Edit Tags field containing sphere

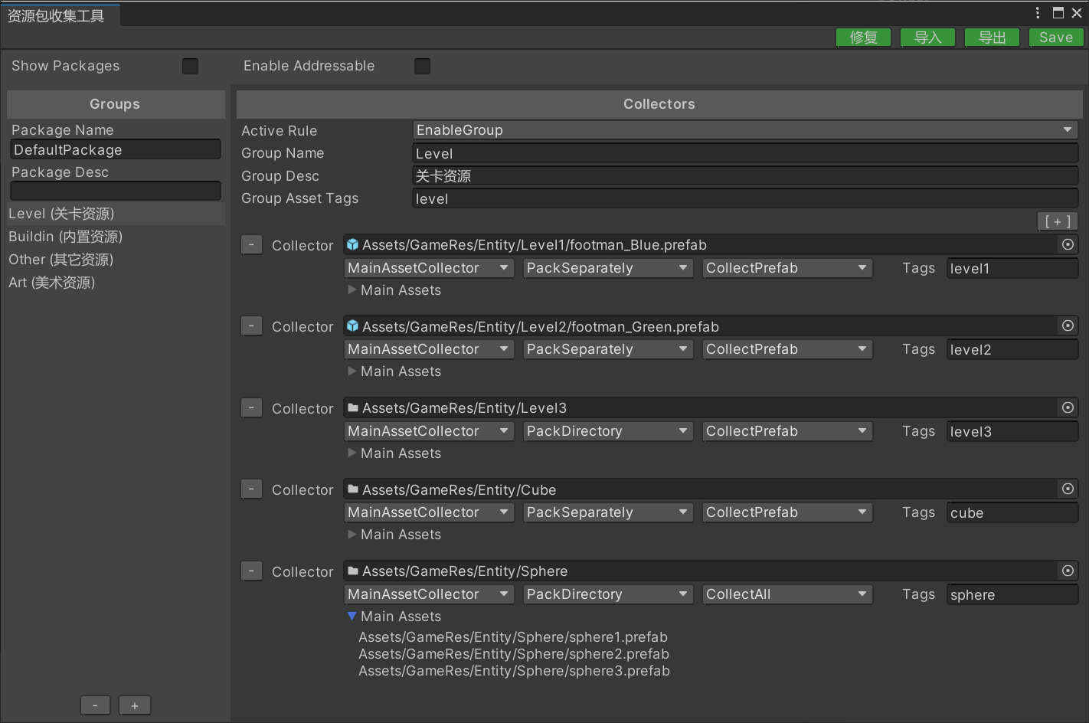pos(1012,594)
